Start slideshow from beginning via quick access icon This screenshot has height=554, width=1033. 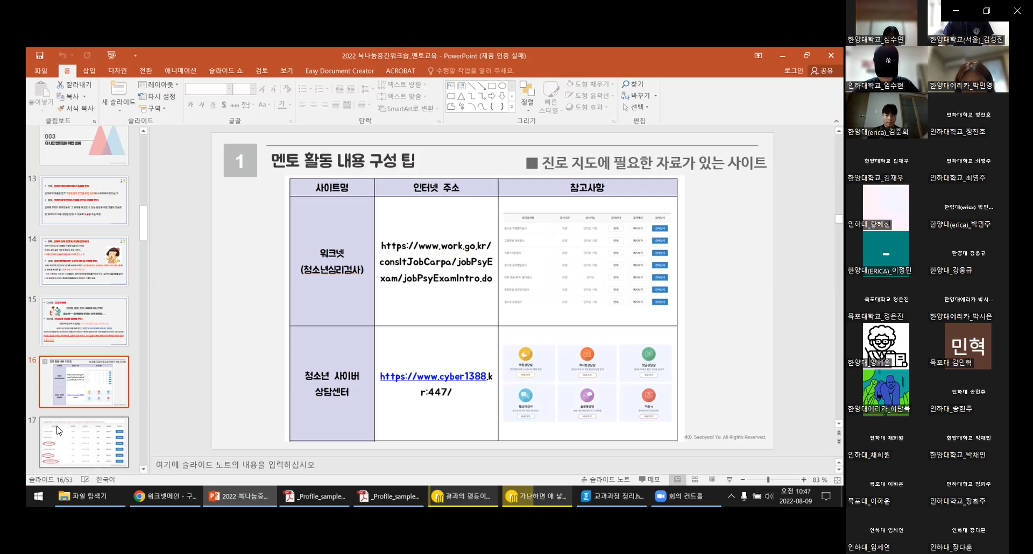[111, 55]
